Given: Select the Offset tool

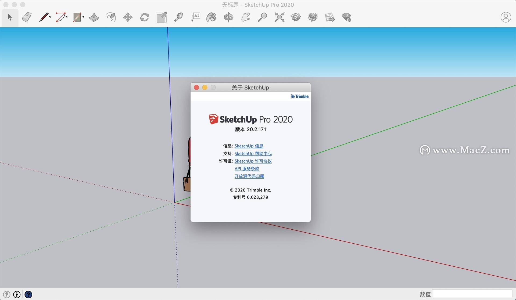Looking at the screenshot, I should (111, 17).
